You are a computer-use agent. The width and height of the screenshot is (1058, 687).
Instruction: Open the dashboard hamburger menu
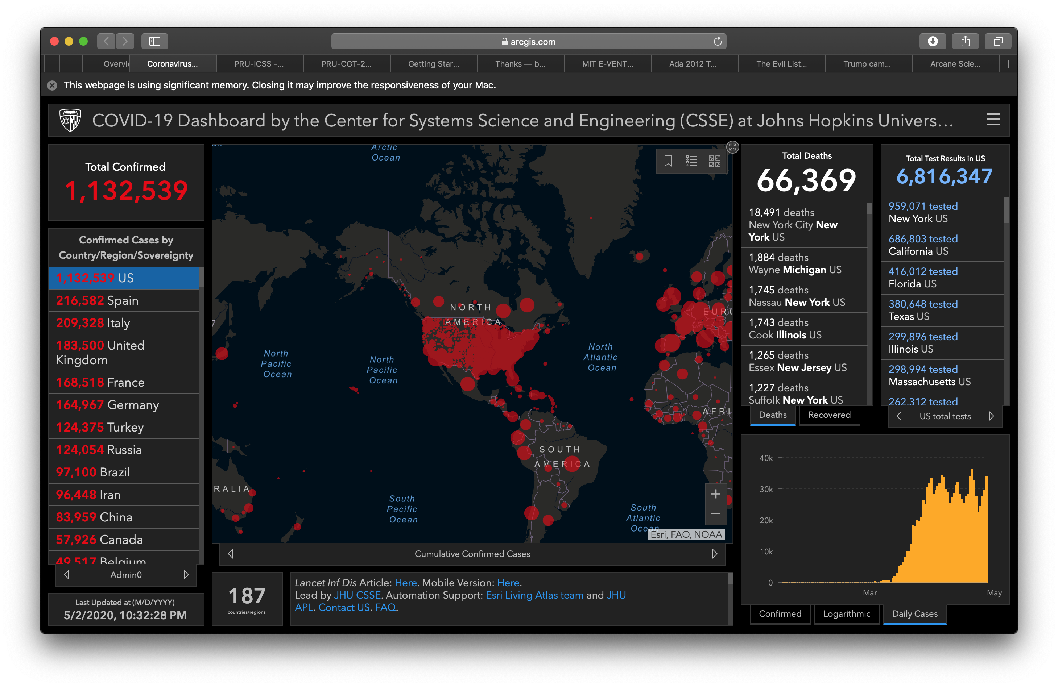[993, 120]
